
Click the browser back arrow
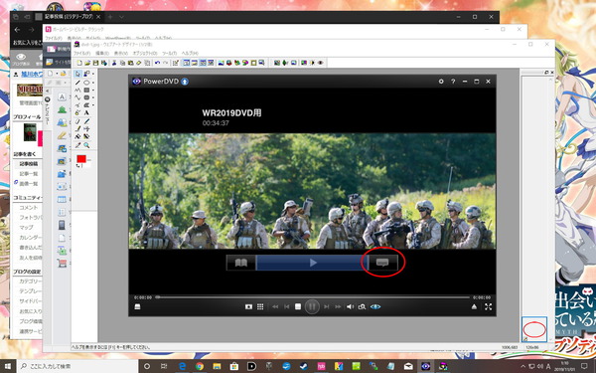coord(17,30)
